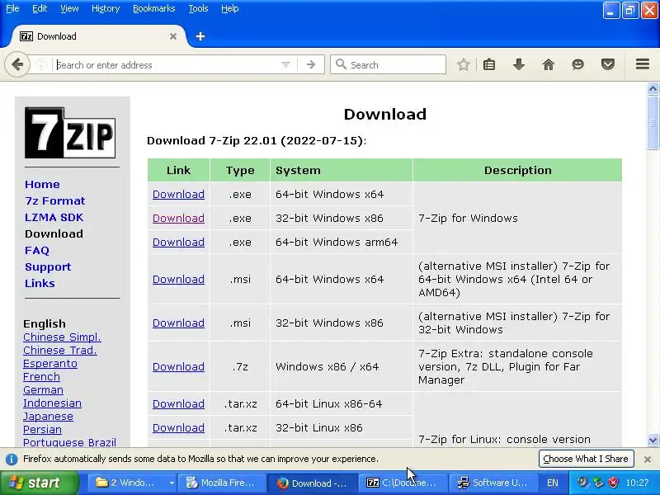The width and height of the screenshot is (660, 495).
Task: Switch to Software Update taskbar item
Action: click(492, 483)
